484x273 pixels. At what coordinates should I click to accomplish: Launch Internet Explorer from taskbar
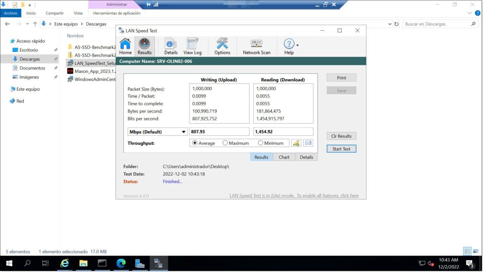pyautogui.click(x=65, y=264)
